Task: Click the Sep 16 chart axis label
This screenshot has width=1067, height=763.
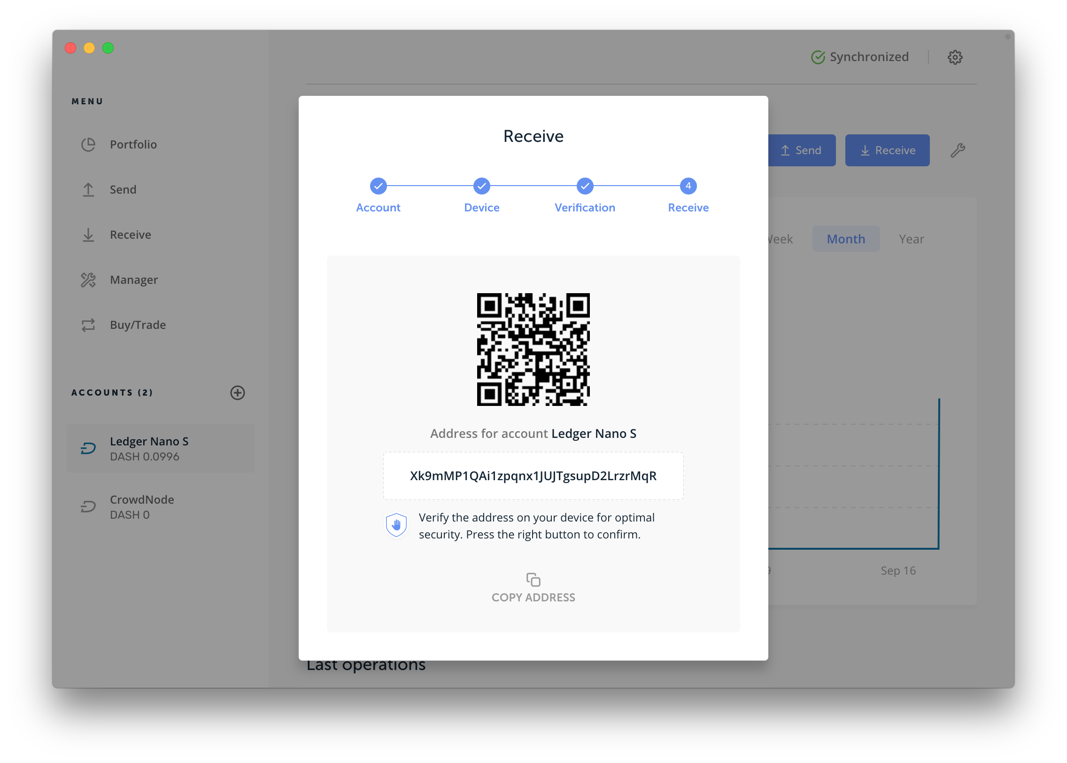Action: (898, 570)
